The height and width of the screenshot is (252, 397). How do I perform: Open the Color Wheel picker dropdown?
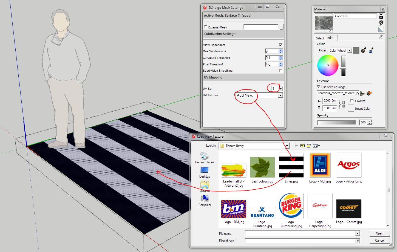pos(350,51)
